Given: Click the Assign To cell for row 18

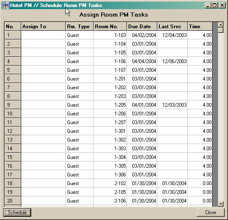Looking at the screenshot, I should (43, 183).
